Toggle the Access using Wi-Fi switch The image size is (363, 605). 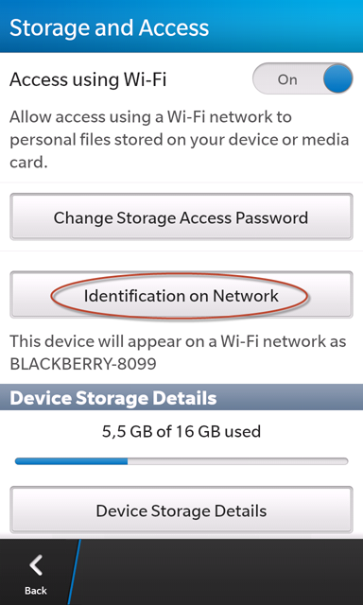pos(302,78)
